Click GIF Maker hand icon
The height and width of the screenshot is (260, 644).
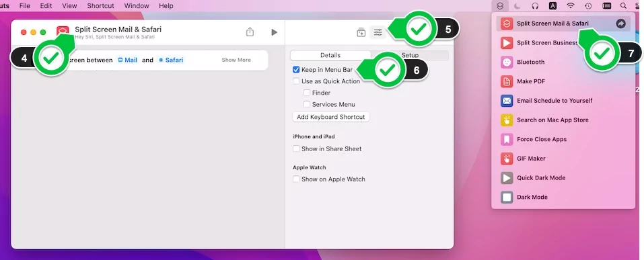(x=507, y=159)
